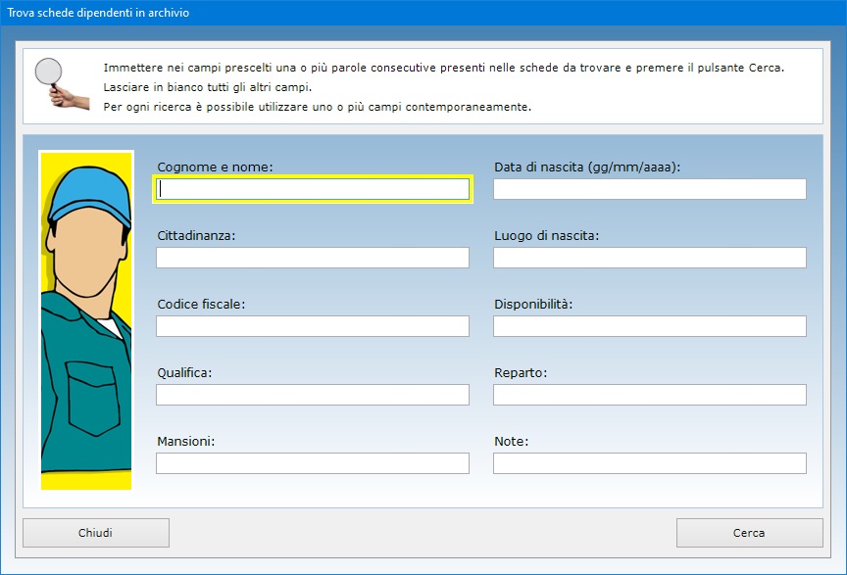Image resolution: width=847 pixels, height=575 pixels.
Task: Click into the Reparto input field
Action: 650,395
